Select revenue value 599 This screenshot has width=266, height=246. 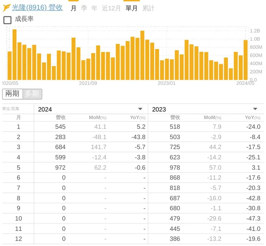[x=61, y=157]
